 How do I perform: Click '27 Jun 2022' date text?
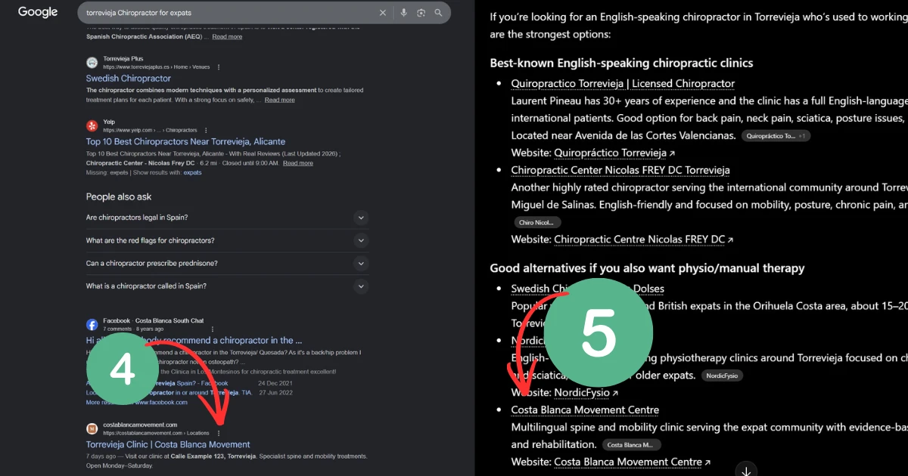tap(275, 393)
